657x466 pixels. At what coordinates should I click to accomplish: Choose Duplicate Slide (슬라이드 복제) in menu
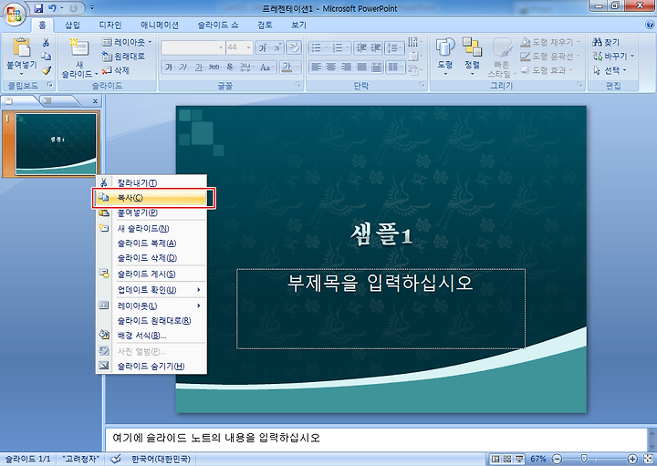(151, 243)
